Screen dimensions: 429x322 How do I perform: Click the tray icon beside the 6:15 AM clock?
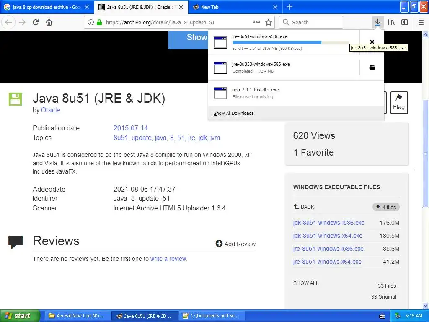[x=398, y=316]
